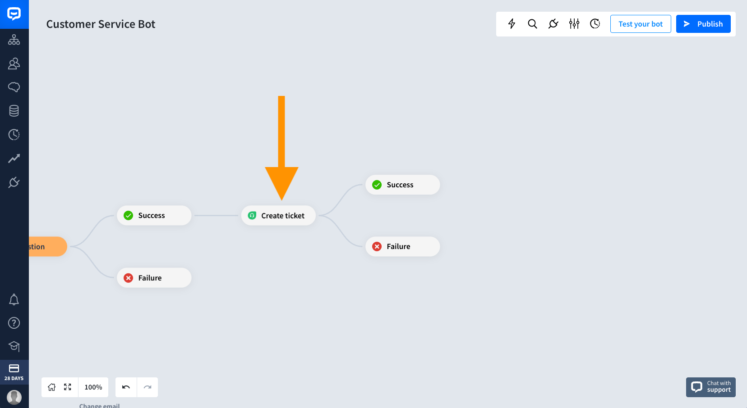Open the Users icon in left sidebar
747x408 pixels.
(14, 63)
